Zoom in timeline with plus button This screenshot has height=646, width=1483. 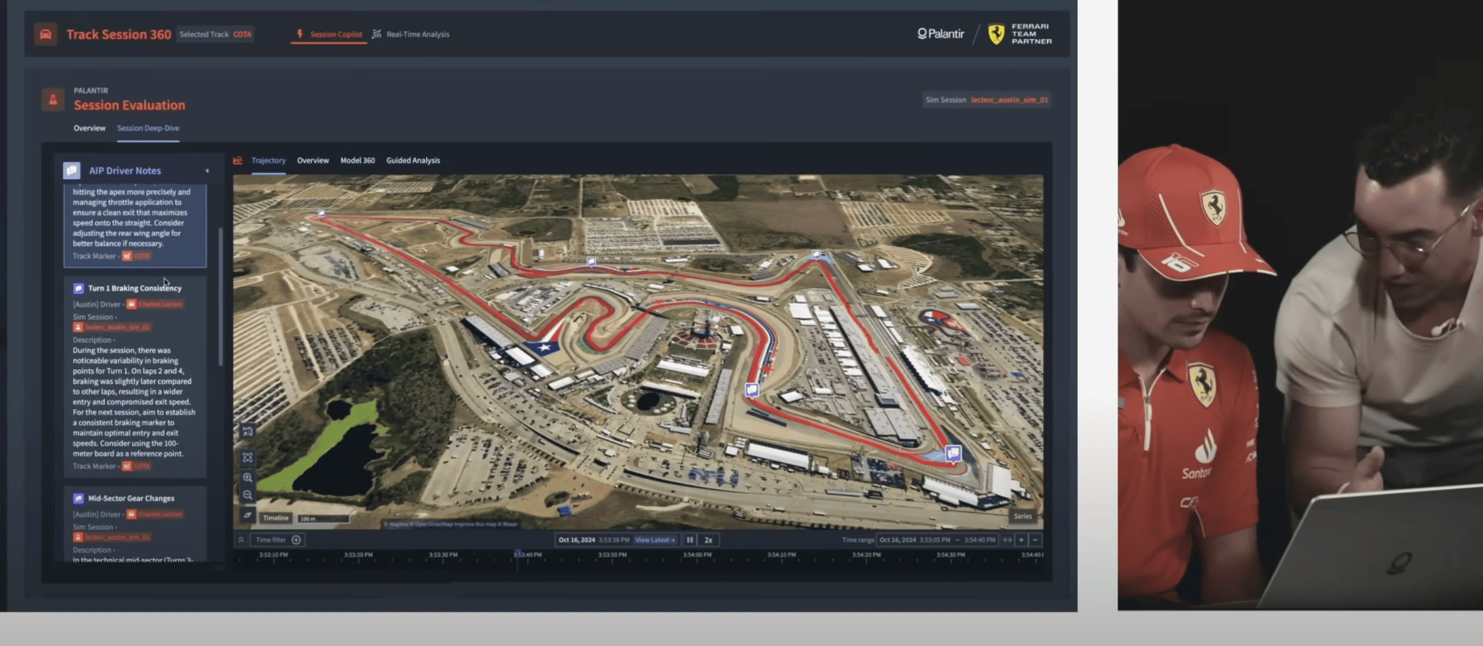(x=1022, y=540)
